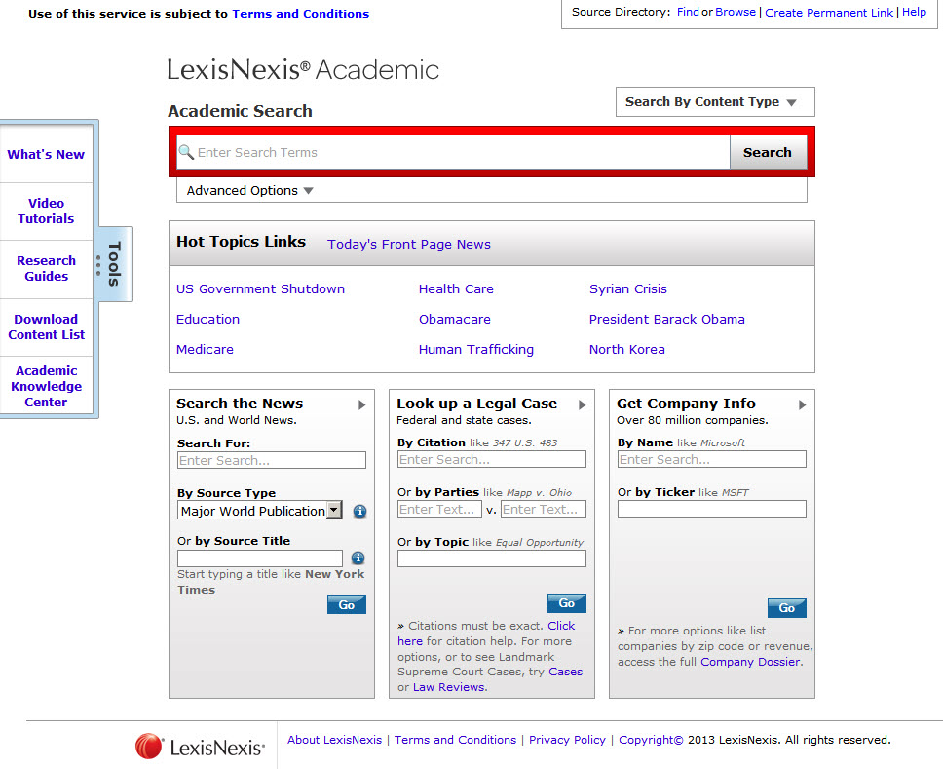The height and width of the screenshot is (769, 943).
Task: Open President Barack Obama hot topic
Action: [667, 319]
